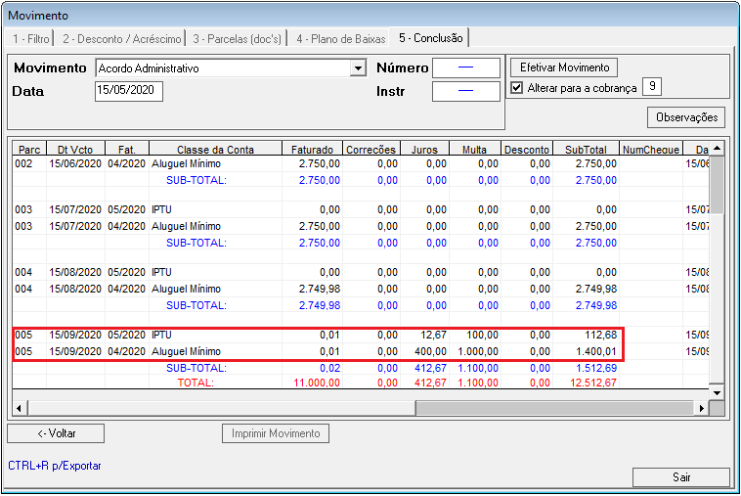
Task: Open the '2 - Desconto / Acréscimo' tab
Action: click(120, 38)
